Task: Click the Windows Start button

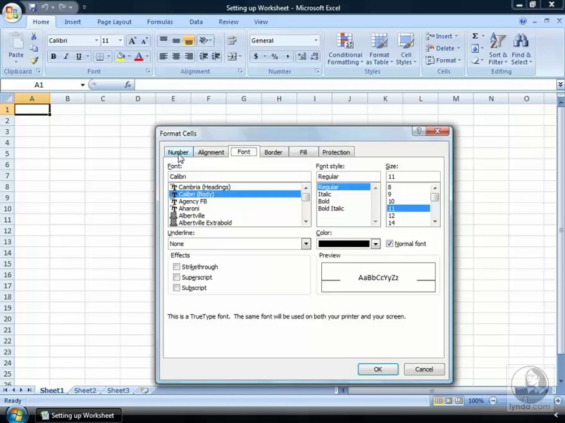Action: coord(16,415)
